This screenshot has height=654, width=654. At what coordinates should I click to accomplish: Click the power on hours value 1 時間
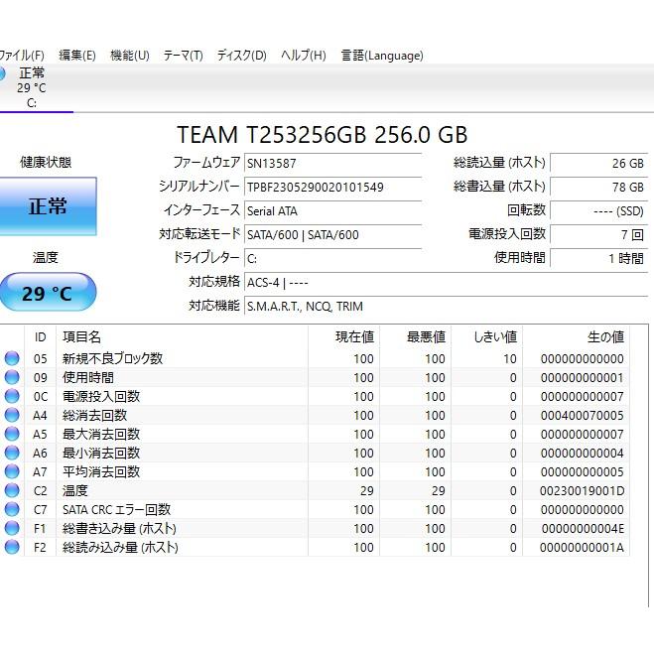click(x=599, y=258)
